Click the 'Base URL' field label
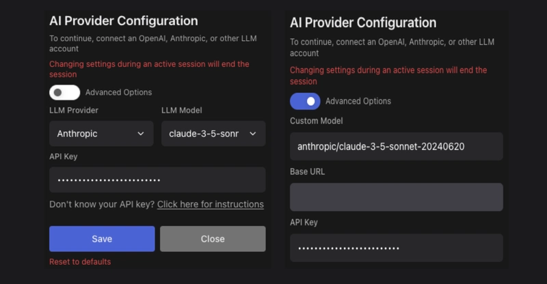The width and height of the screenshot is (547, 284). [x=308, y=171]
